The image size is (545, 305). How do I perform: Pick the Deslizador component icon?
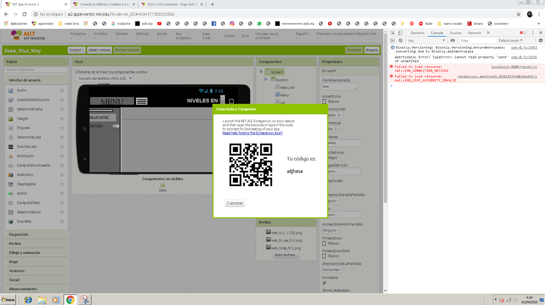[x=11, y=175]
